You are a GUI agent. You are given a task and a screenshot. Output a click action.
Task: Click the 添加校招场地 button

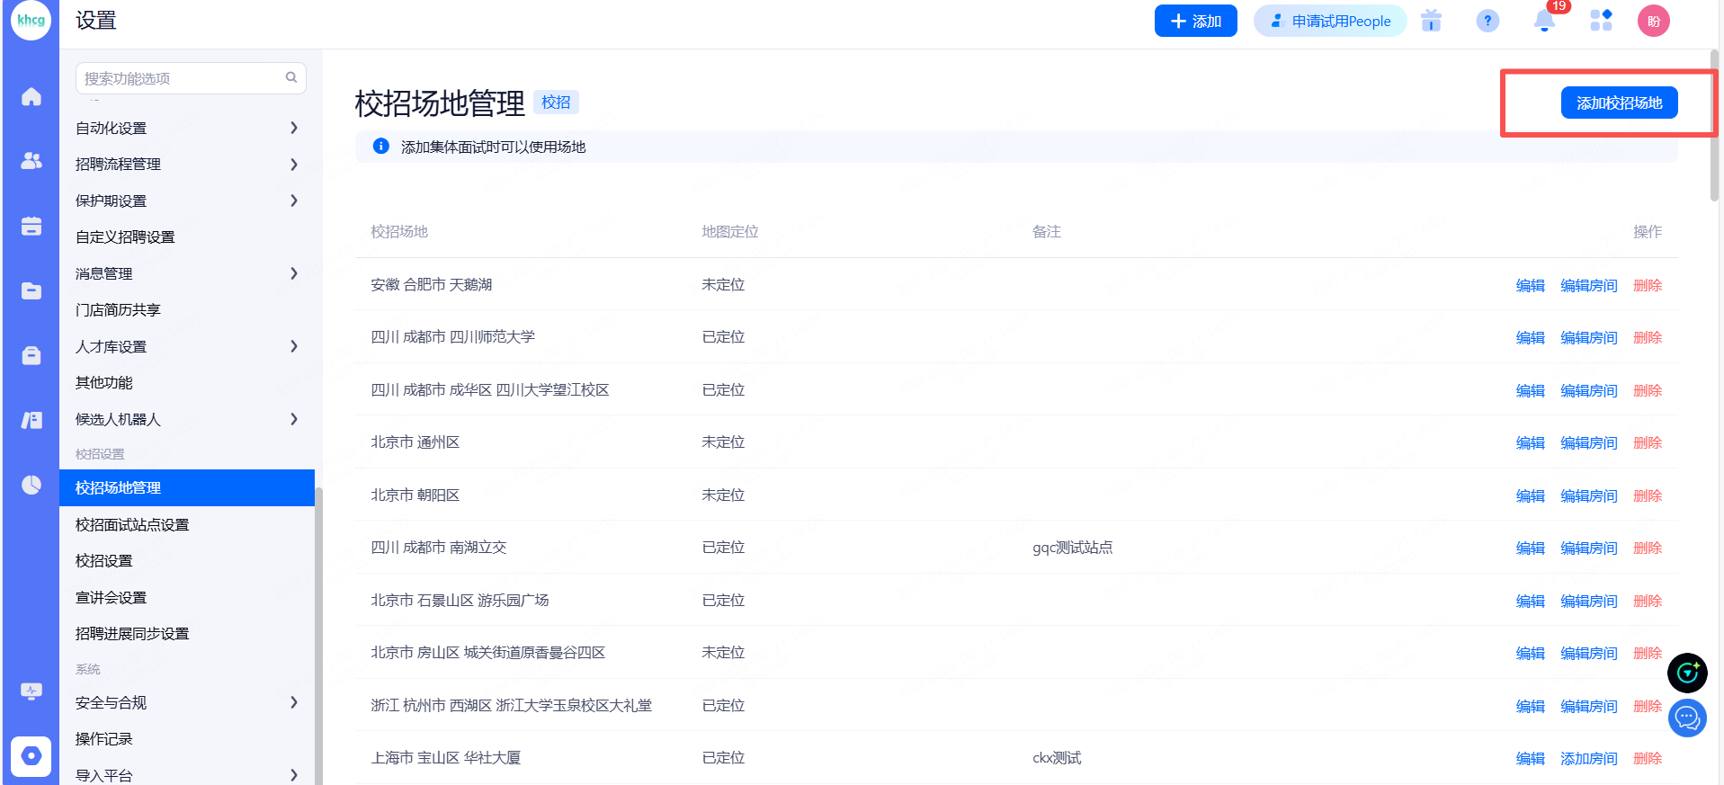click(1619, 103)
